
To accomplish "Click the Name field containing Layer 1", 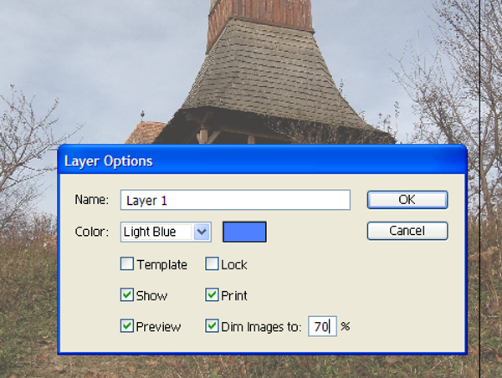I will (x=235, y=200).
